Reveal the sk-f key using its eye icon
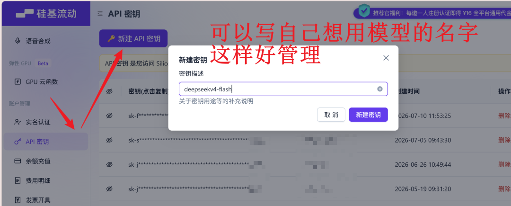 [109, 116]
